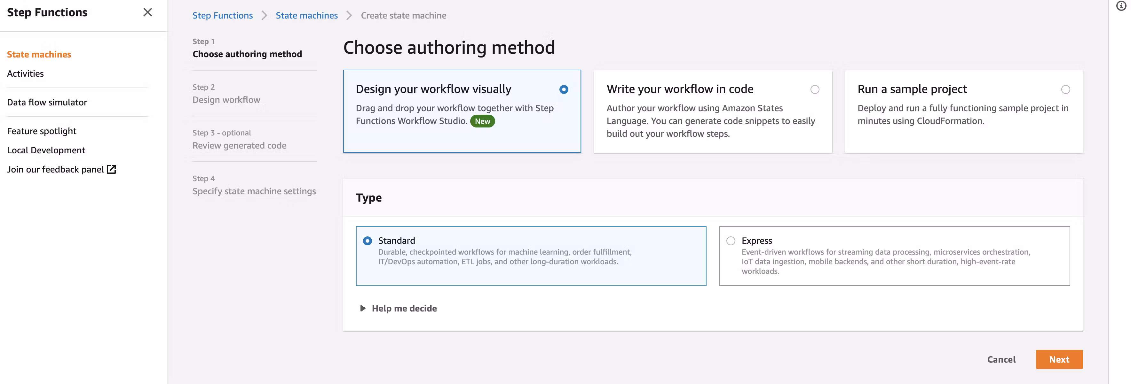Choose the Standard type radio button
The width and height of the screenshot is (1131, 384).
point(368,241)
